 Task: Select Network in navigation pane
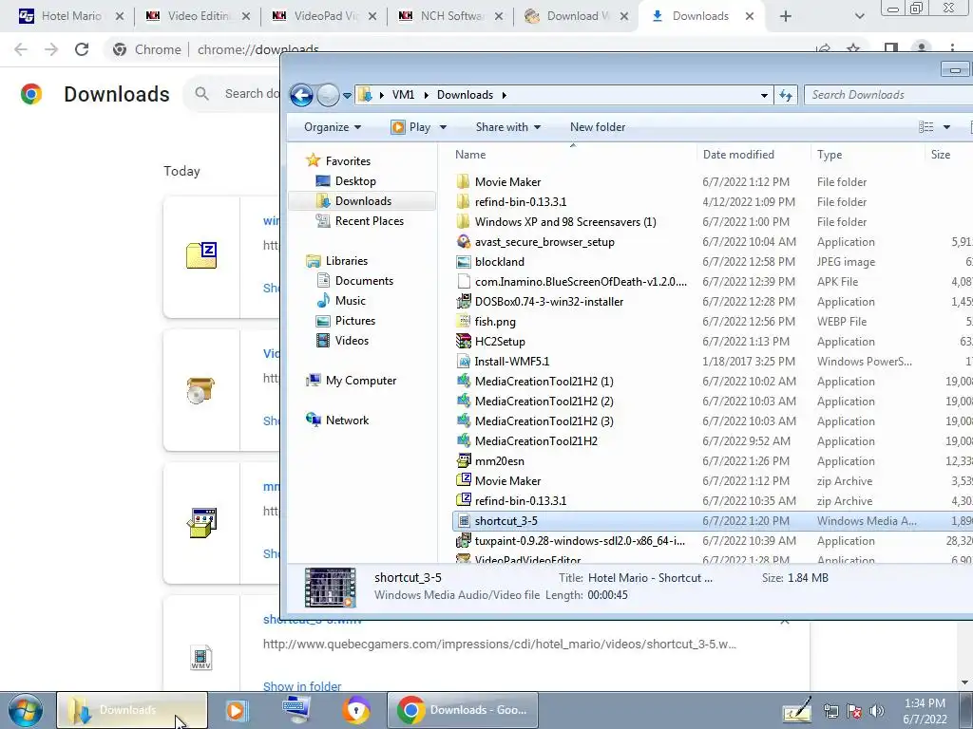[346, 421]
